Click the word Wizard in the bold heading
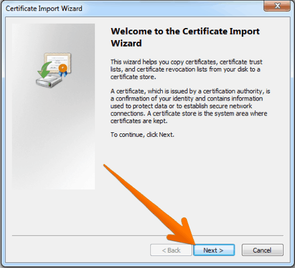 click(x=126, y=43)
